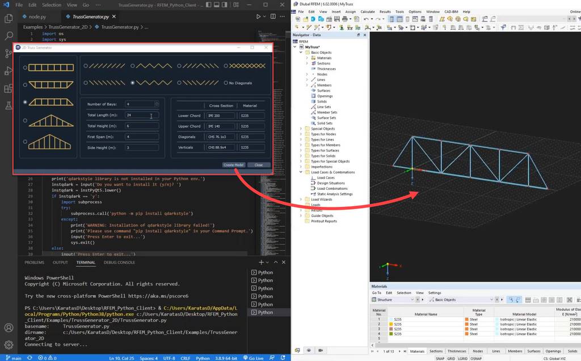Open the Navigator Views tab with the camera icon
Image resolution: width=581 pixels, height=361 pixels.
(321, 350)
